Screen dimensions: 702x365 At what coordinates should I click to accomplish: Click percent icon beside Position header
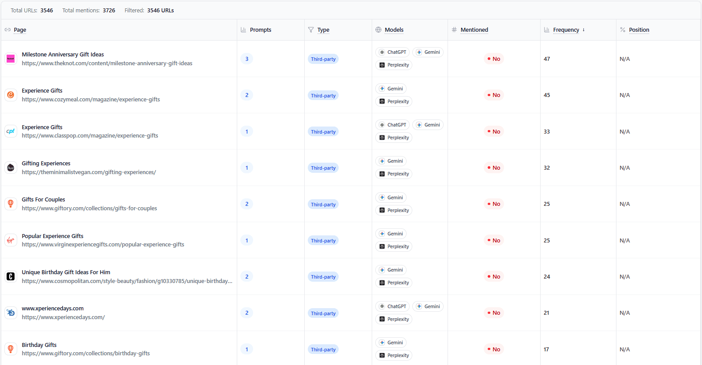pos(623,30)
